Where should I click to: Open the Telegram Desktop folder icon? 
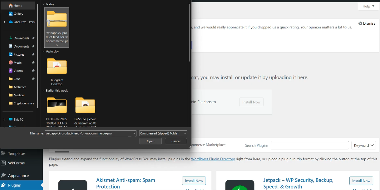[57, 67]
